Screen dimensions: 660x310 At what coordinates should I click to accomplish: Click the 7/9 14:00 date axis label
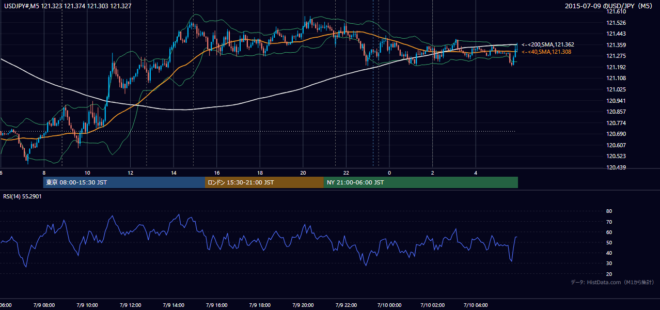click(x=174, y=305)
